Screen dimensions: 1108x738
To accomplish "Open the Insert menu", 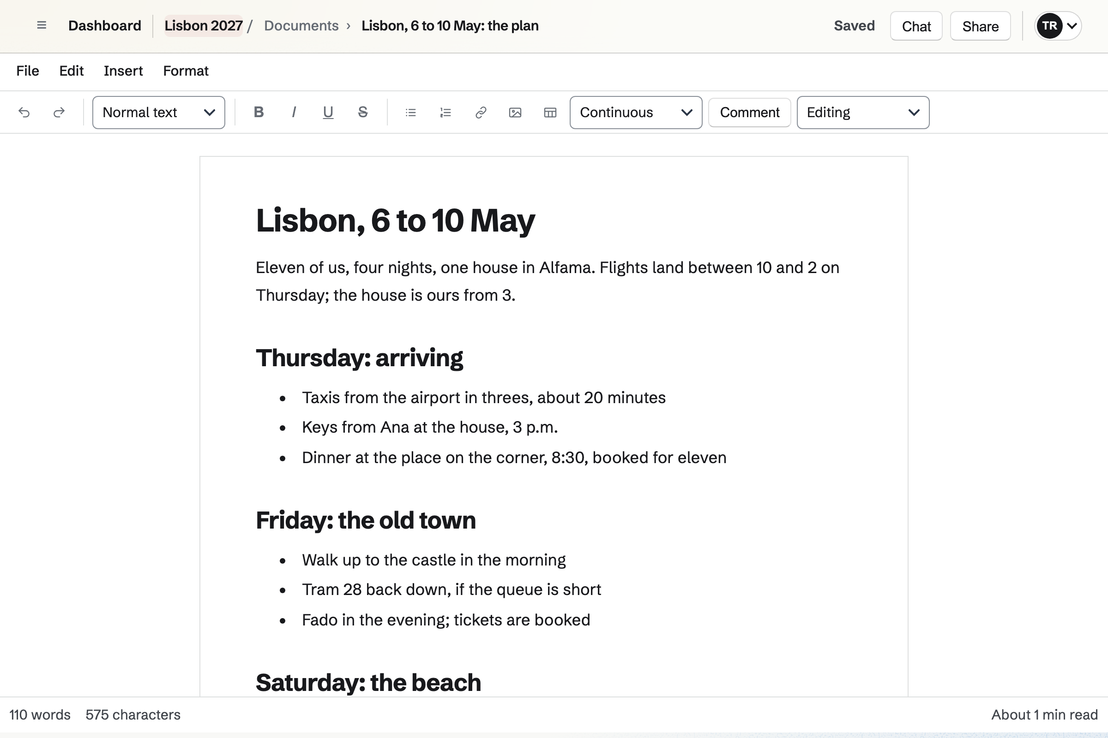I will (123, 71).
